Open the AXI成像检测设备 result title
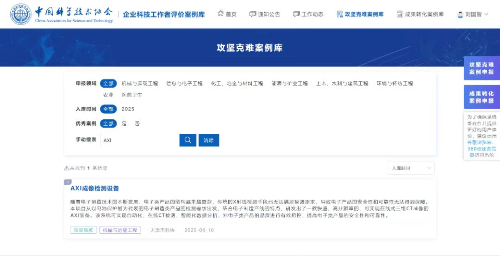500x256 pixels. point(94,188)
